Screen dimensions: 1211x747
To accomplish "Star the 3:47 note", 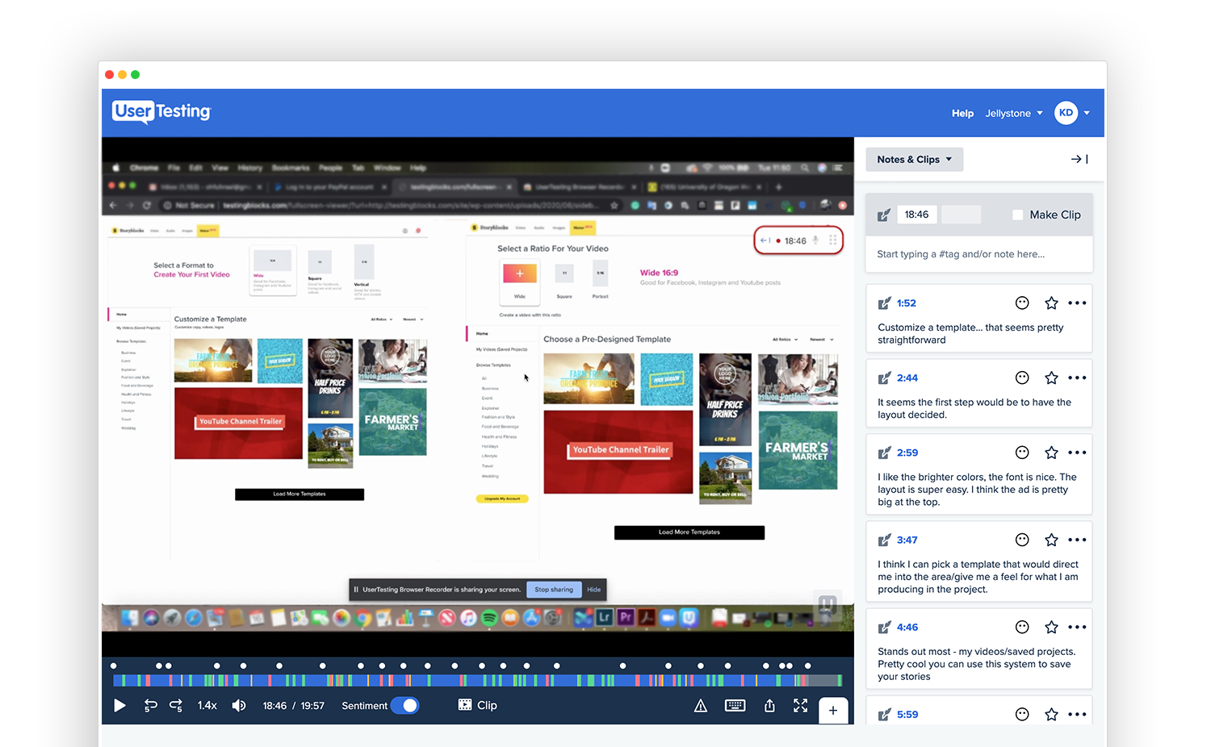I will [1051, 540].
